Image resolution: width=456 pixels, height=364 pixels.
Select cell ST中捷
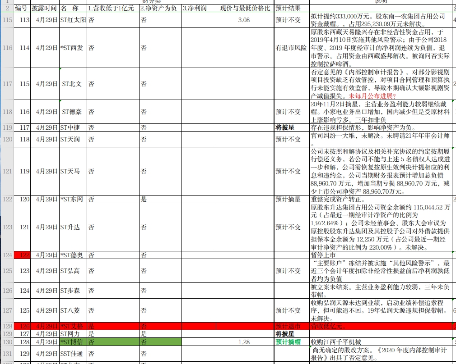(x=73, y=127)
